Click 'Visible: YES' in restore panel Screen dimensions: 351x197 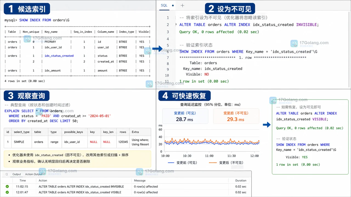click(x=297, y=157)
